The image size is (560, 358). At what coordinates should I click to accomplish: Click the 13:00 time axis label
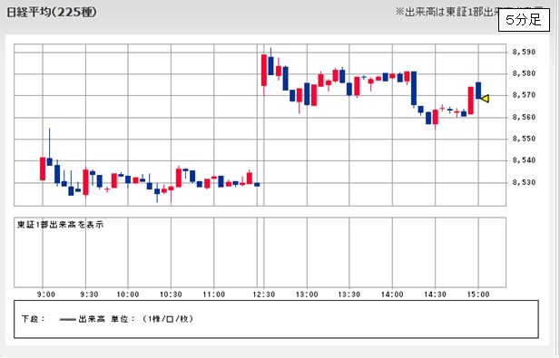click(x=307, y=295)
